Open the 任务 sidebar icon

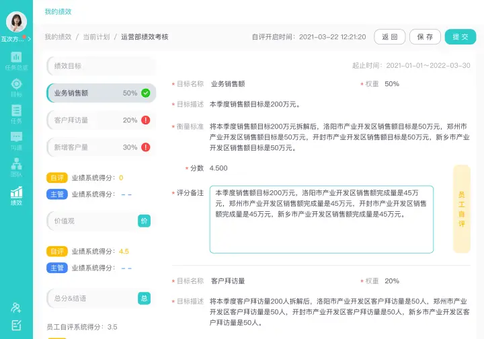[16, 114]
